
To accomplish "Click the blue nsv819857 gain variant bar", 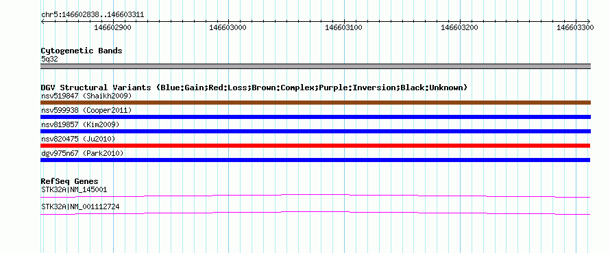I will [315, 131].
